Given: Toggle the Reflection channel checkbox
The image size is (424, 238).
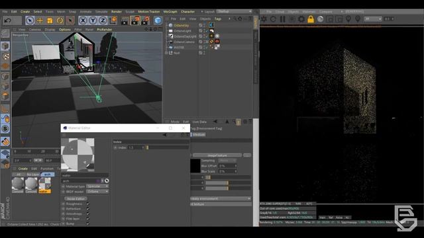Looking at the screenshot, I should pos(88,209).
